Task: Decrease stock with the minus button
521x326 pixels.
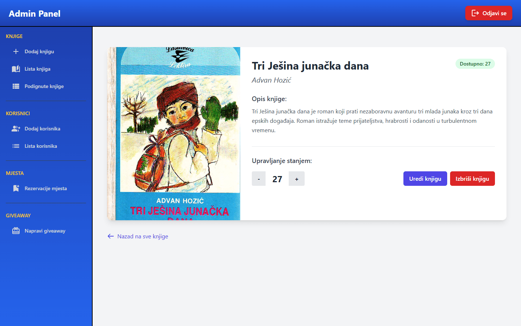Action: click(x=259, y=179)
